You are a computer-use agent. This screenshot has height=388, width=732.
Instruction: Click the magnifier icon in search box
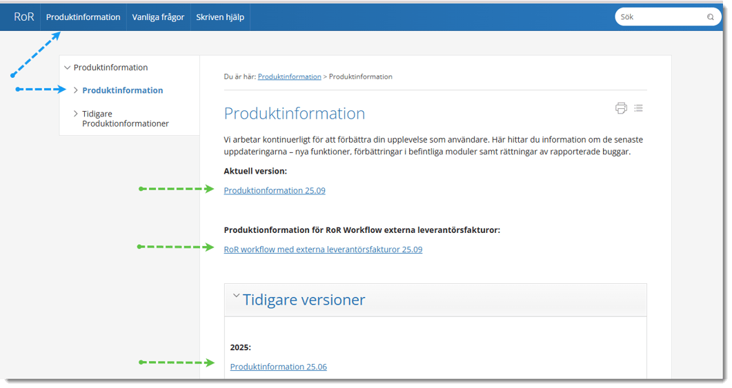pos(711,17)
